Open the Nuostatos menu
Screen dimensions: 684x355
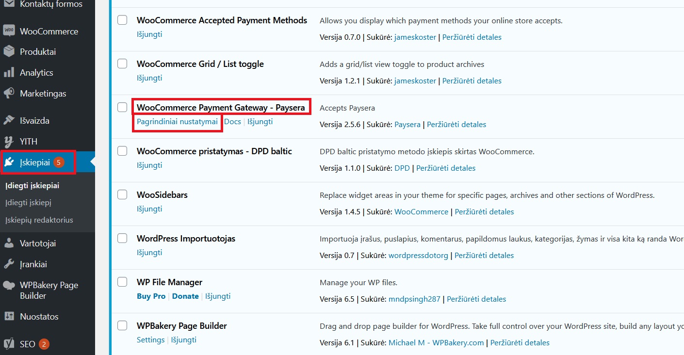(x=48, y=316)
